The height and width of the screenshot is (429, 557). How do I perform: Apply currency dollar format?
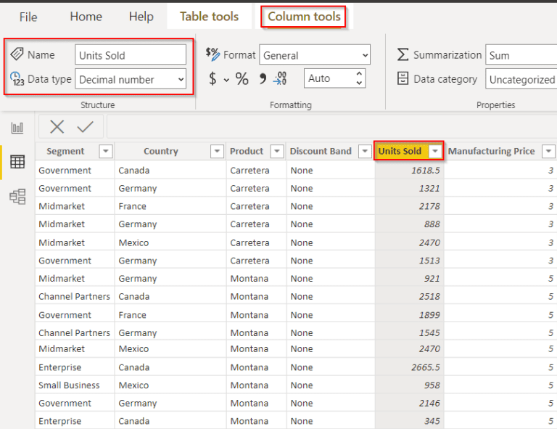click(213, 78)
